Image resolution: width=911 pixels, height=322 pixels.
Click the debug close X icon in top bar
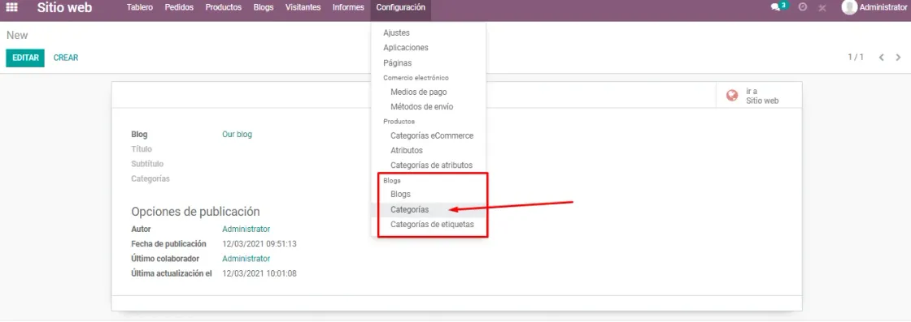pyautogui.click(x=822, y=8)
